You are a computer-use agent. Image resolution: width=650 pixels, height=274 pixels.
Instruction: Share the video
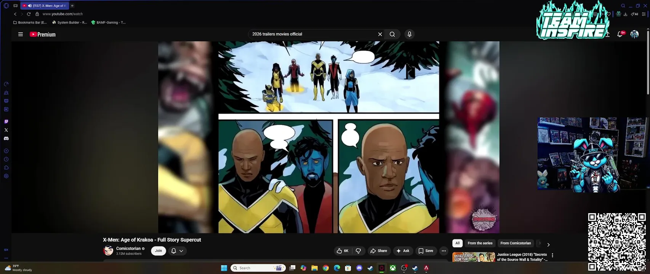pyautogui.click(x=379, y=251)
